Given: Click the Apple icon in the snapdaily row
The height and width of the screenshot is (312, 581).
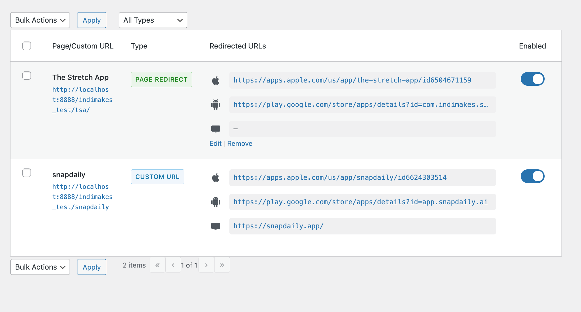Looking at the screenshot, I should point(216,177).
